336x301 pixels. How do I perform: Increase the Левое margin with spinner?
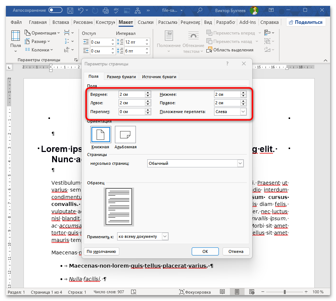click(148, 101)
